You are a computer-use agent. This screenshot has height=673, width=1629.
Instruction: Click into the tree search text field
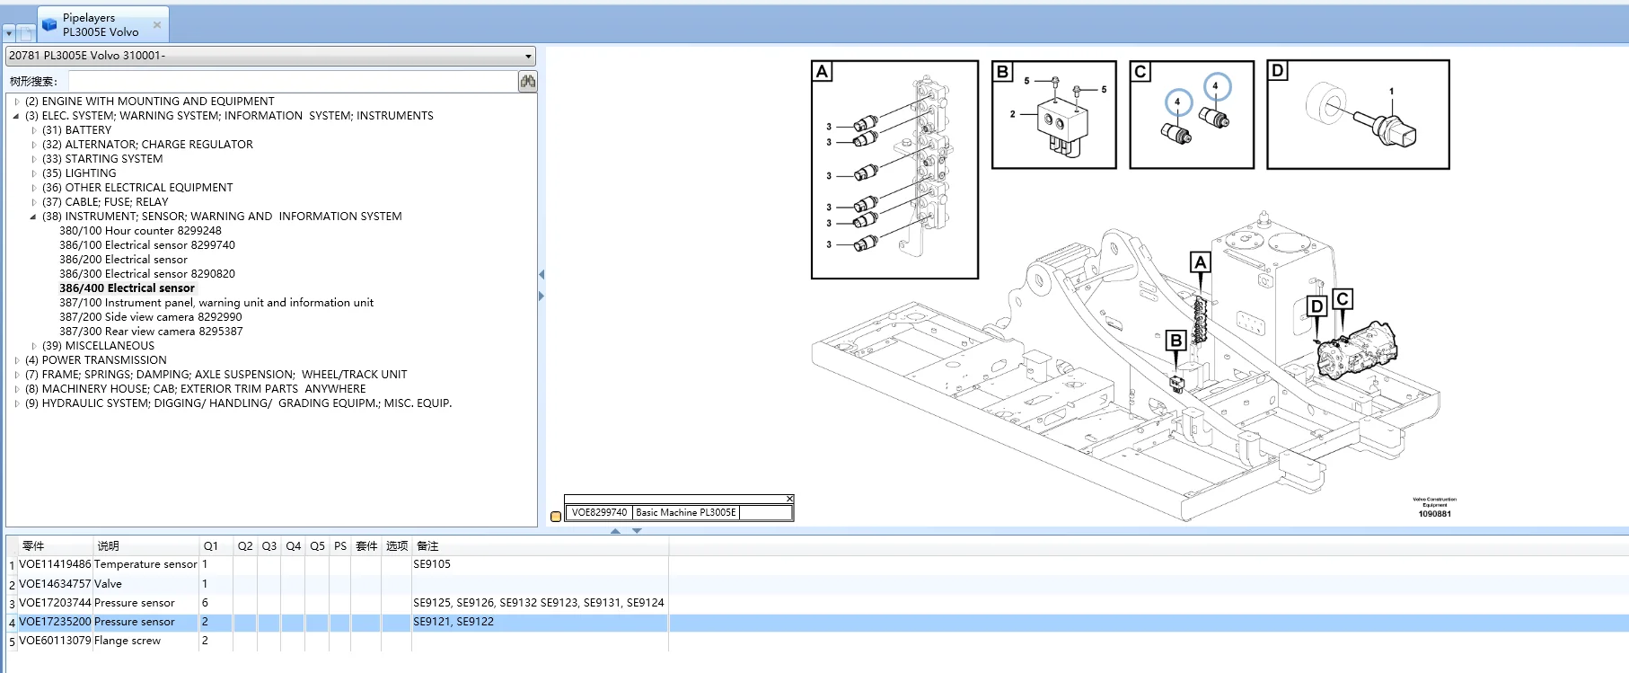pos(291,82)
